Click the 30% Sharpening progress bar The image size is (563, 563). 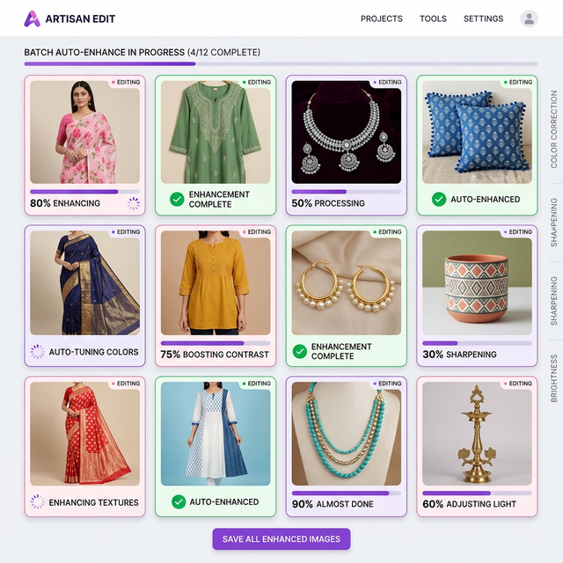point(477,343)
